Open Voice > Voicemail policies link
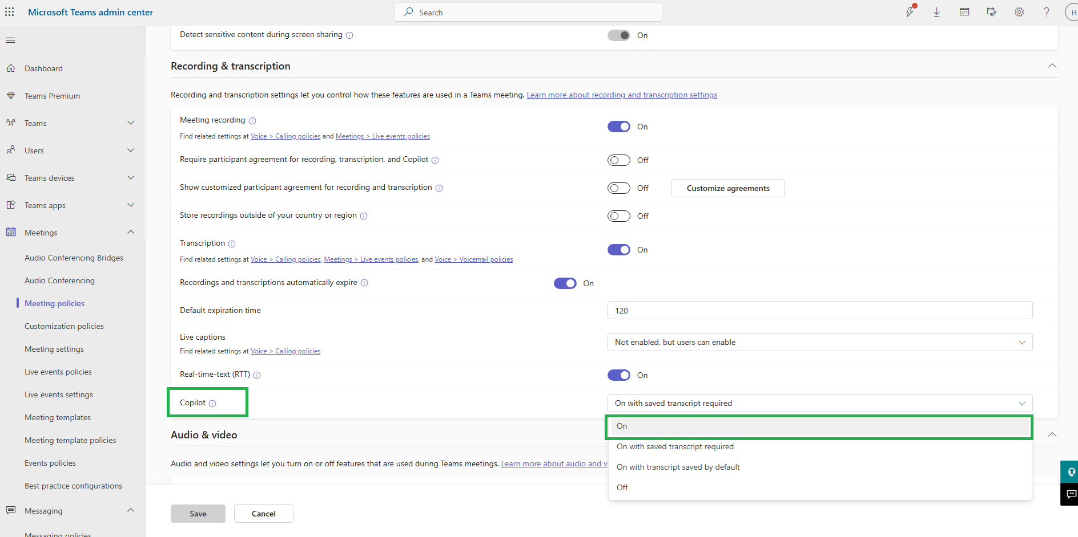This screenshot has width=1078, height=537. 474,259
